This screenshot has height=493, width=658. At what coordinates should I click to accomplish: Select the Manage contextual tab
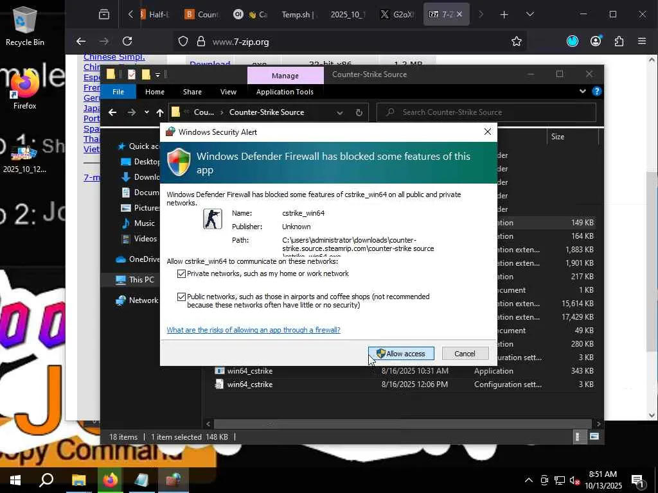(285, 76)
